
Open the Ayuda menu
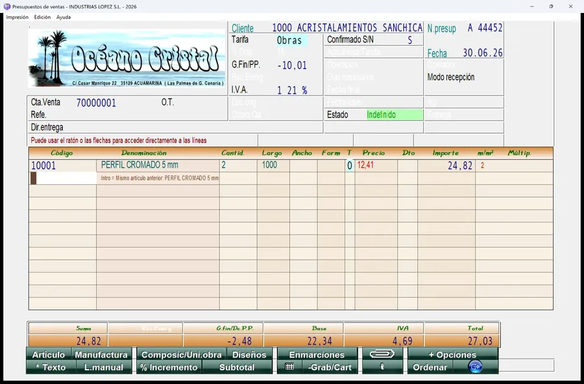tap(64, 17)
